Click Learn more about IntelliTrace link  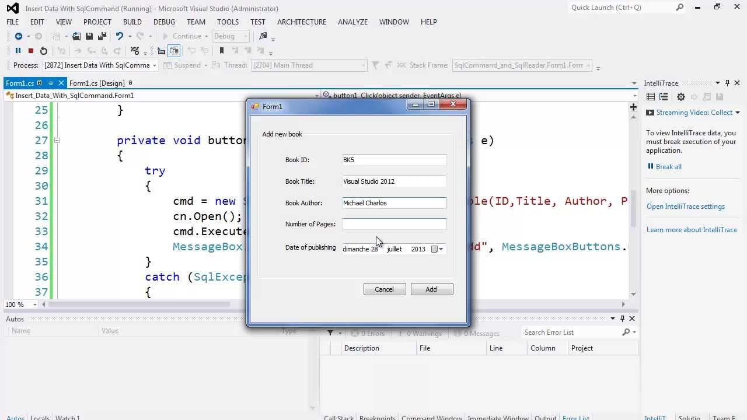tap(692, 230)
